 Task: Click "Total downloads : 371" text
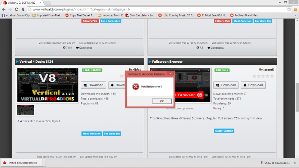click(227, 99)
